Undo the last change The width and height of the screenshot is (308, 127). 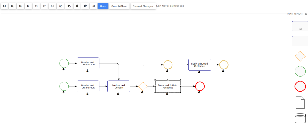click(36, 6)
